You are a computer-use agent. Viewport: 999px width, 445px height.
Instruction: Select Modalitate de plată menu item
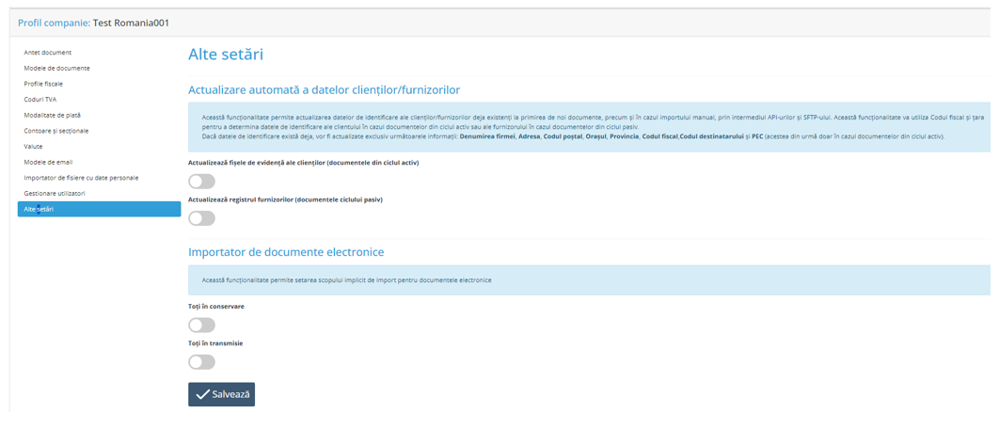tap(52, 115)
